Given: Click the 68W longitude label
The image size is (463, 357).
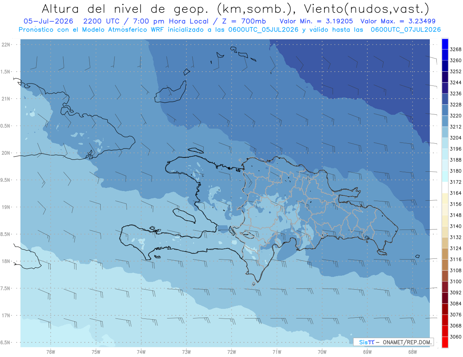Looking at the screenshot, I should pyautogui.click(x=412, y=352).
